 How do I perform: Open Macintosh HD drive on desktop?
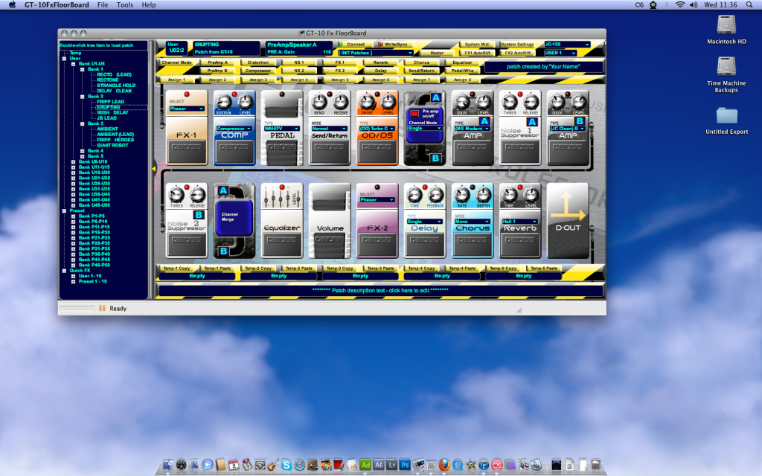tap(726, 25)
